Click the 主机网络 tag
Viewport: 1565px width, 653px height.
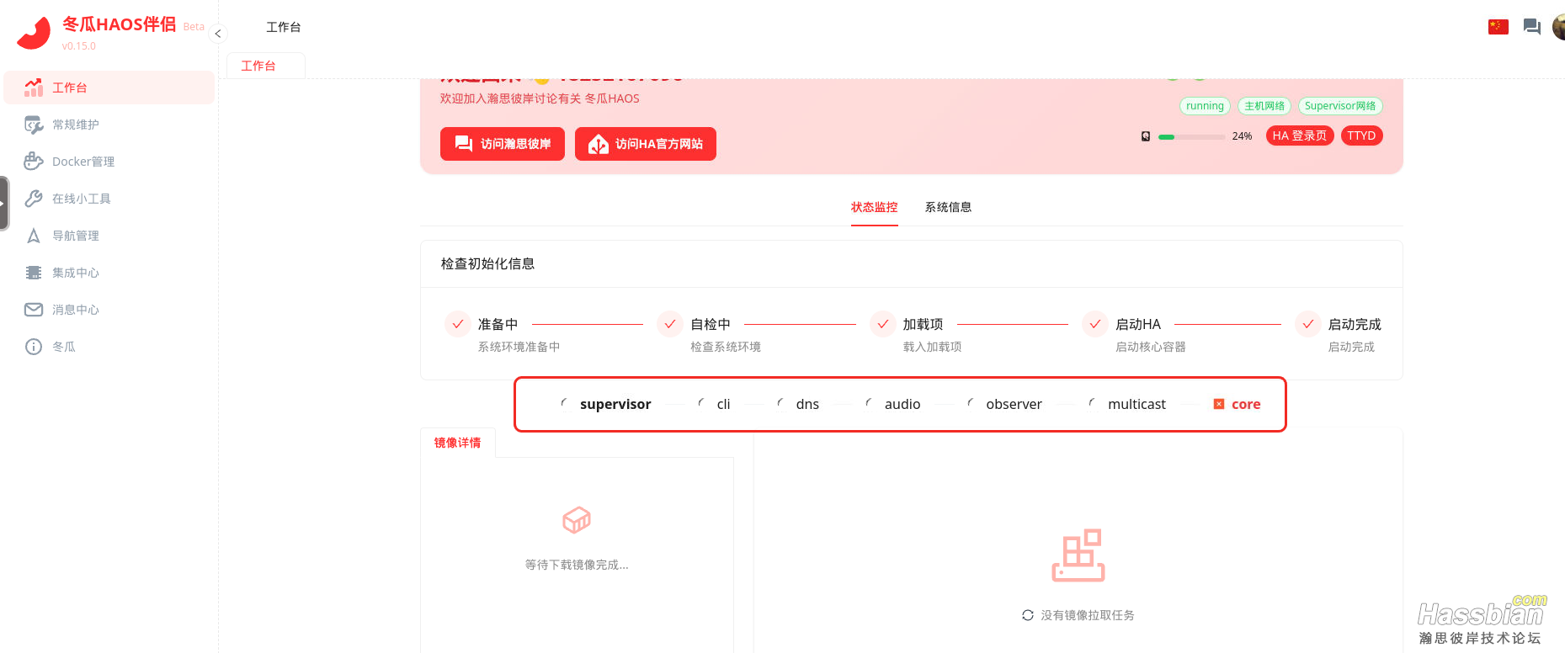click(1264, 106)
